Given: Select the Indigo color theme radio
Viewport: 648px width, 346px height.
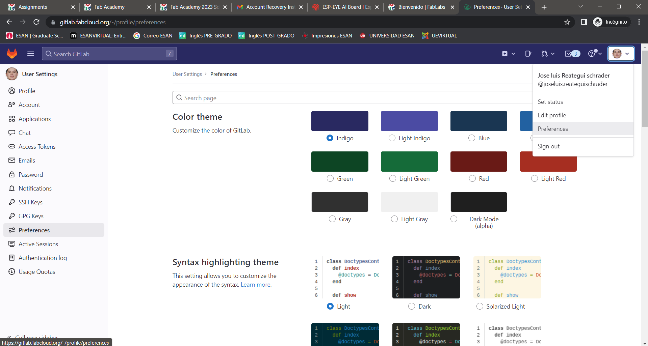Looking at the screenshot, I should click(330, 138).
